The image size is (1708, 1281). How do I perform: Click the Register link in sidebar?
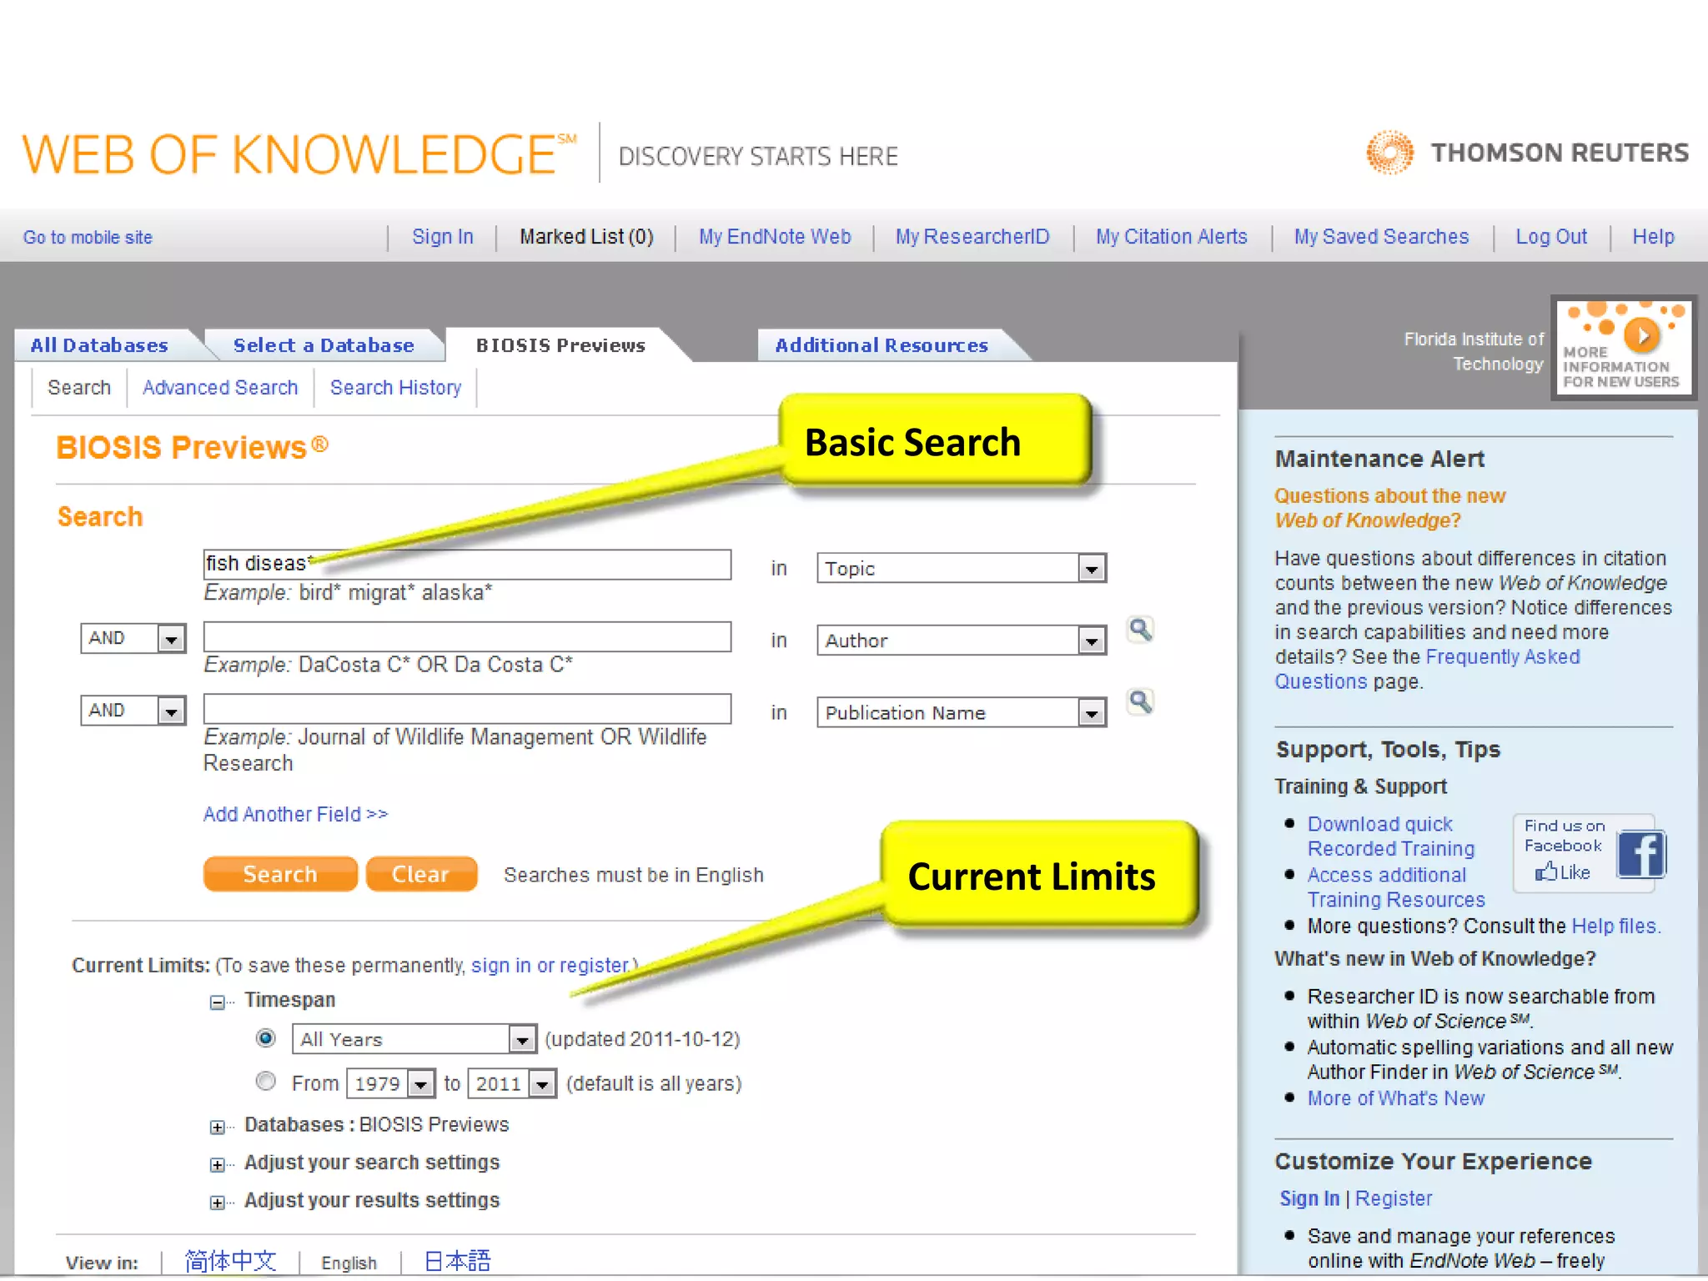(x=1394, y=1198)
